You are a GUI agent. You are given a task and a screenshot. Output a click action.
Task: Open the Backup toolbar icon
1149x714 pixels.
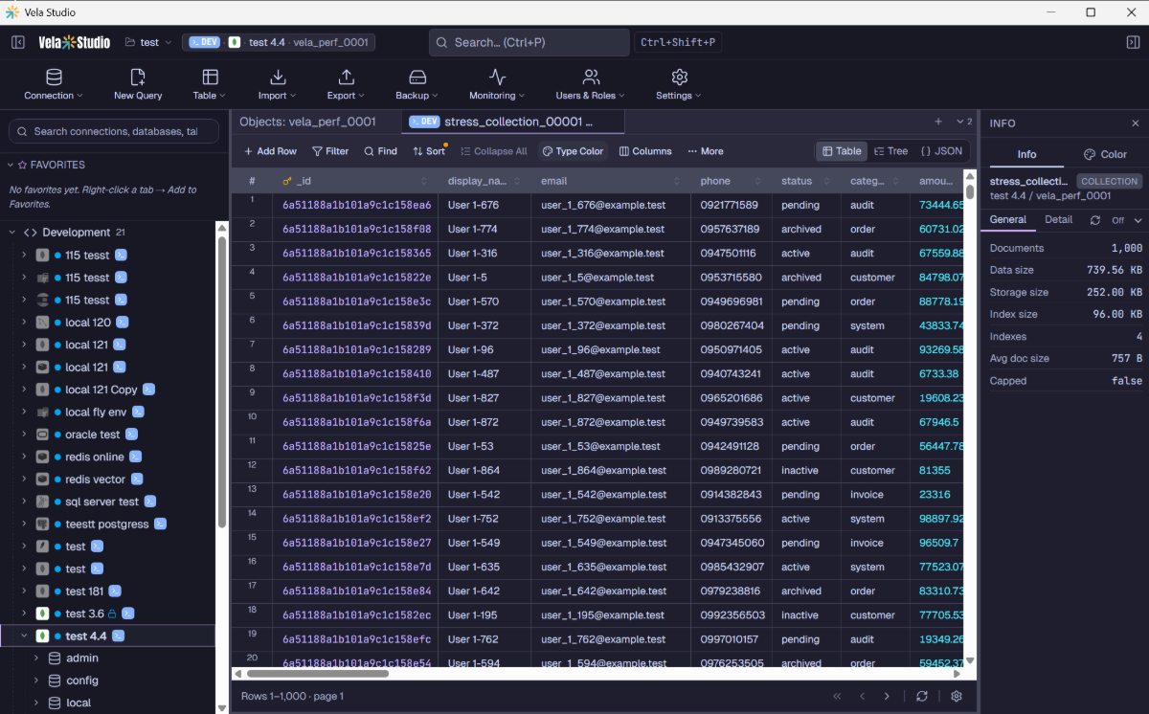[x=417, y=77]
